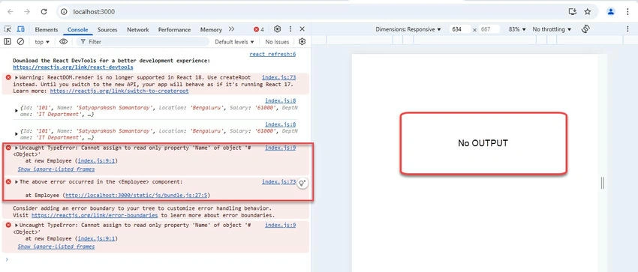Click the red error count badge showing 4

coord(259,29)
